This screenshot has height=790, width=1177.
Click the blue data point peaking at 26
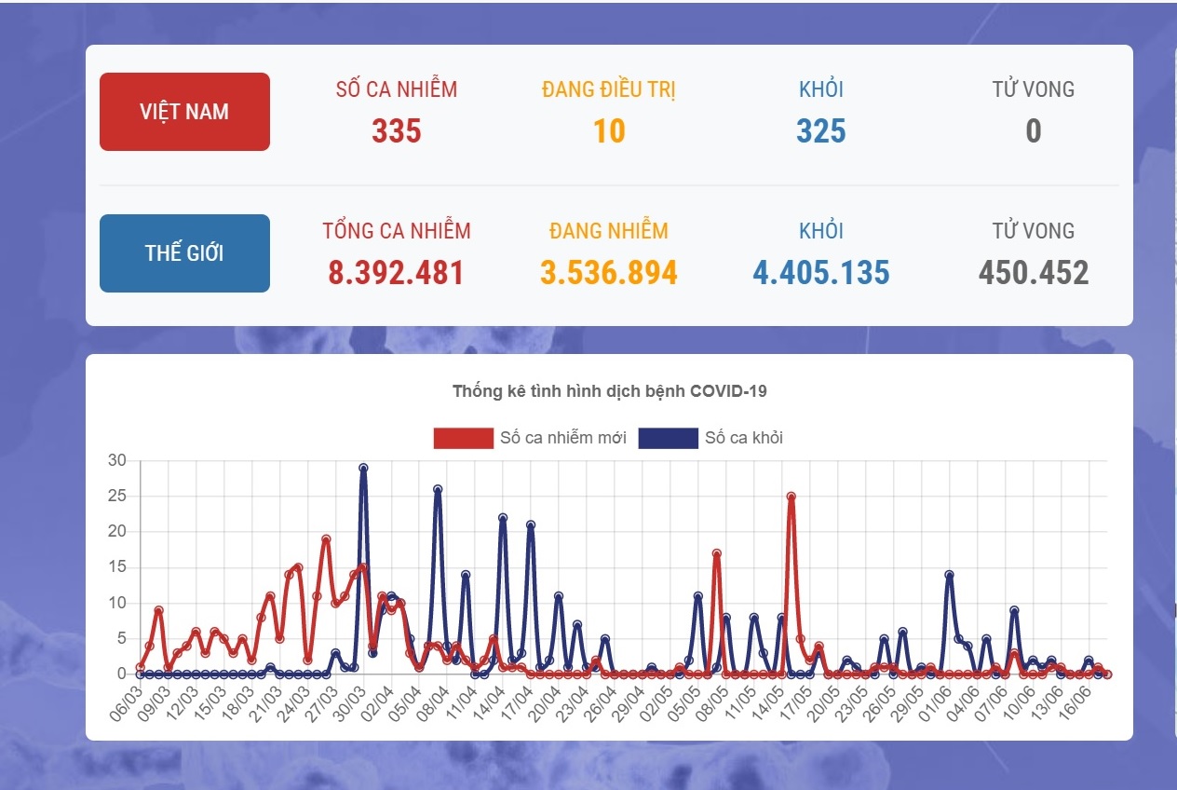click(438, 489)
